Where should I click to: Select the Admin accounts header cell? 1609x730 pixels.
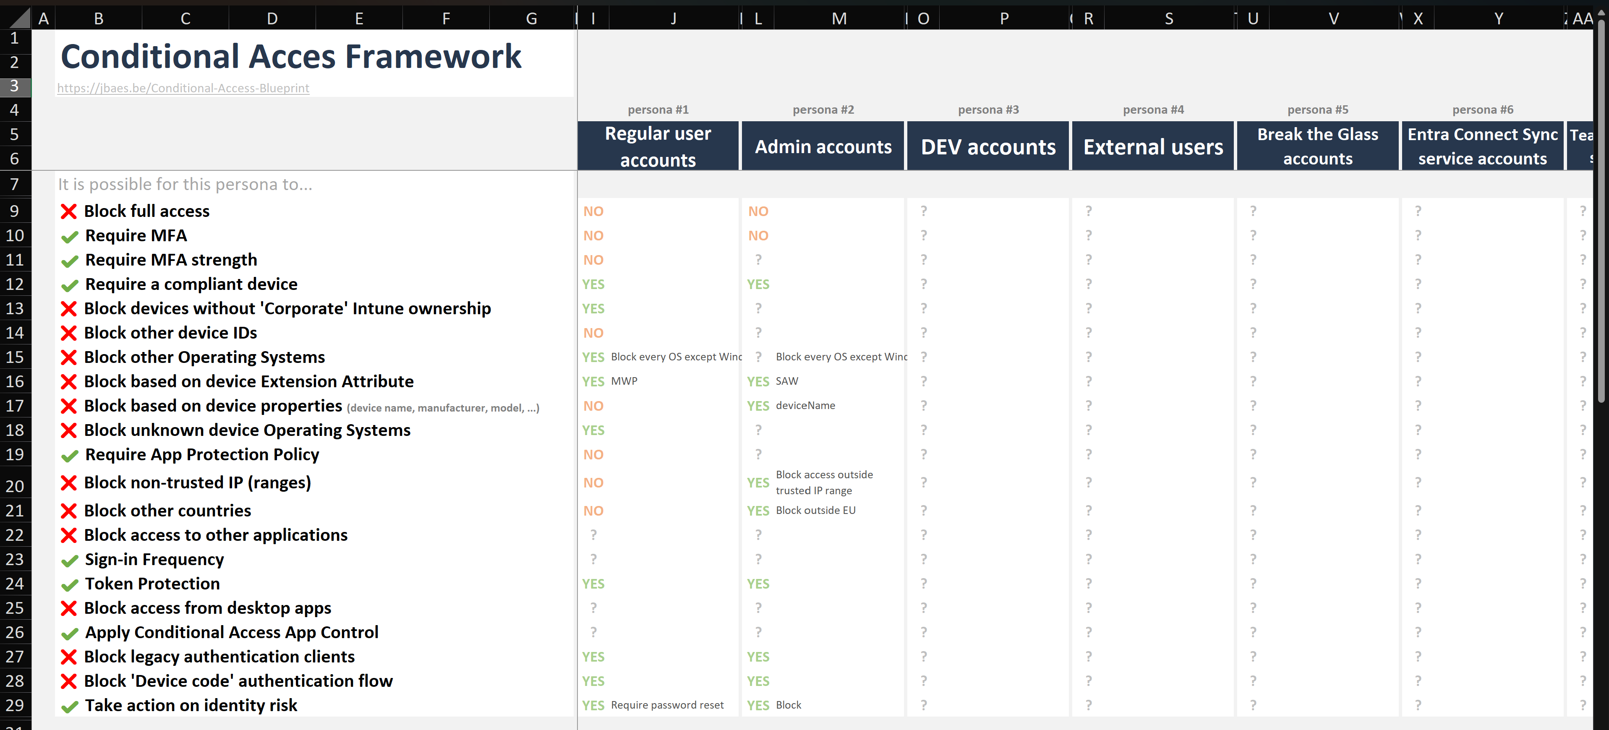click(823, 146)
